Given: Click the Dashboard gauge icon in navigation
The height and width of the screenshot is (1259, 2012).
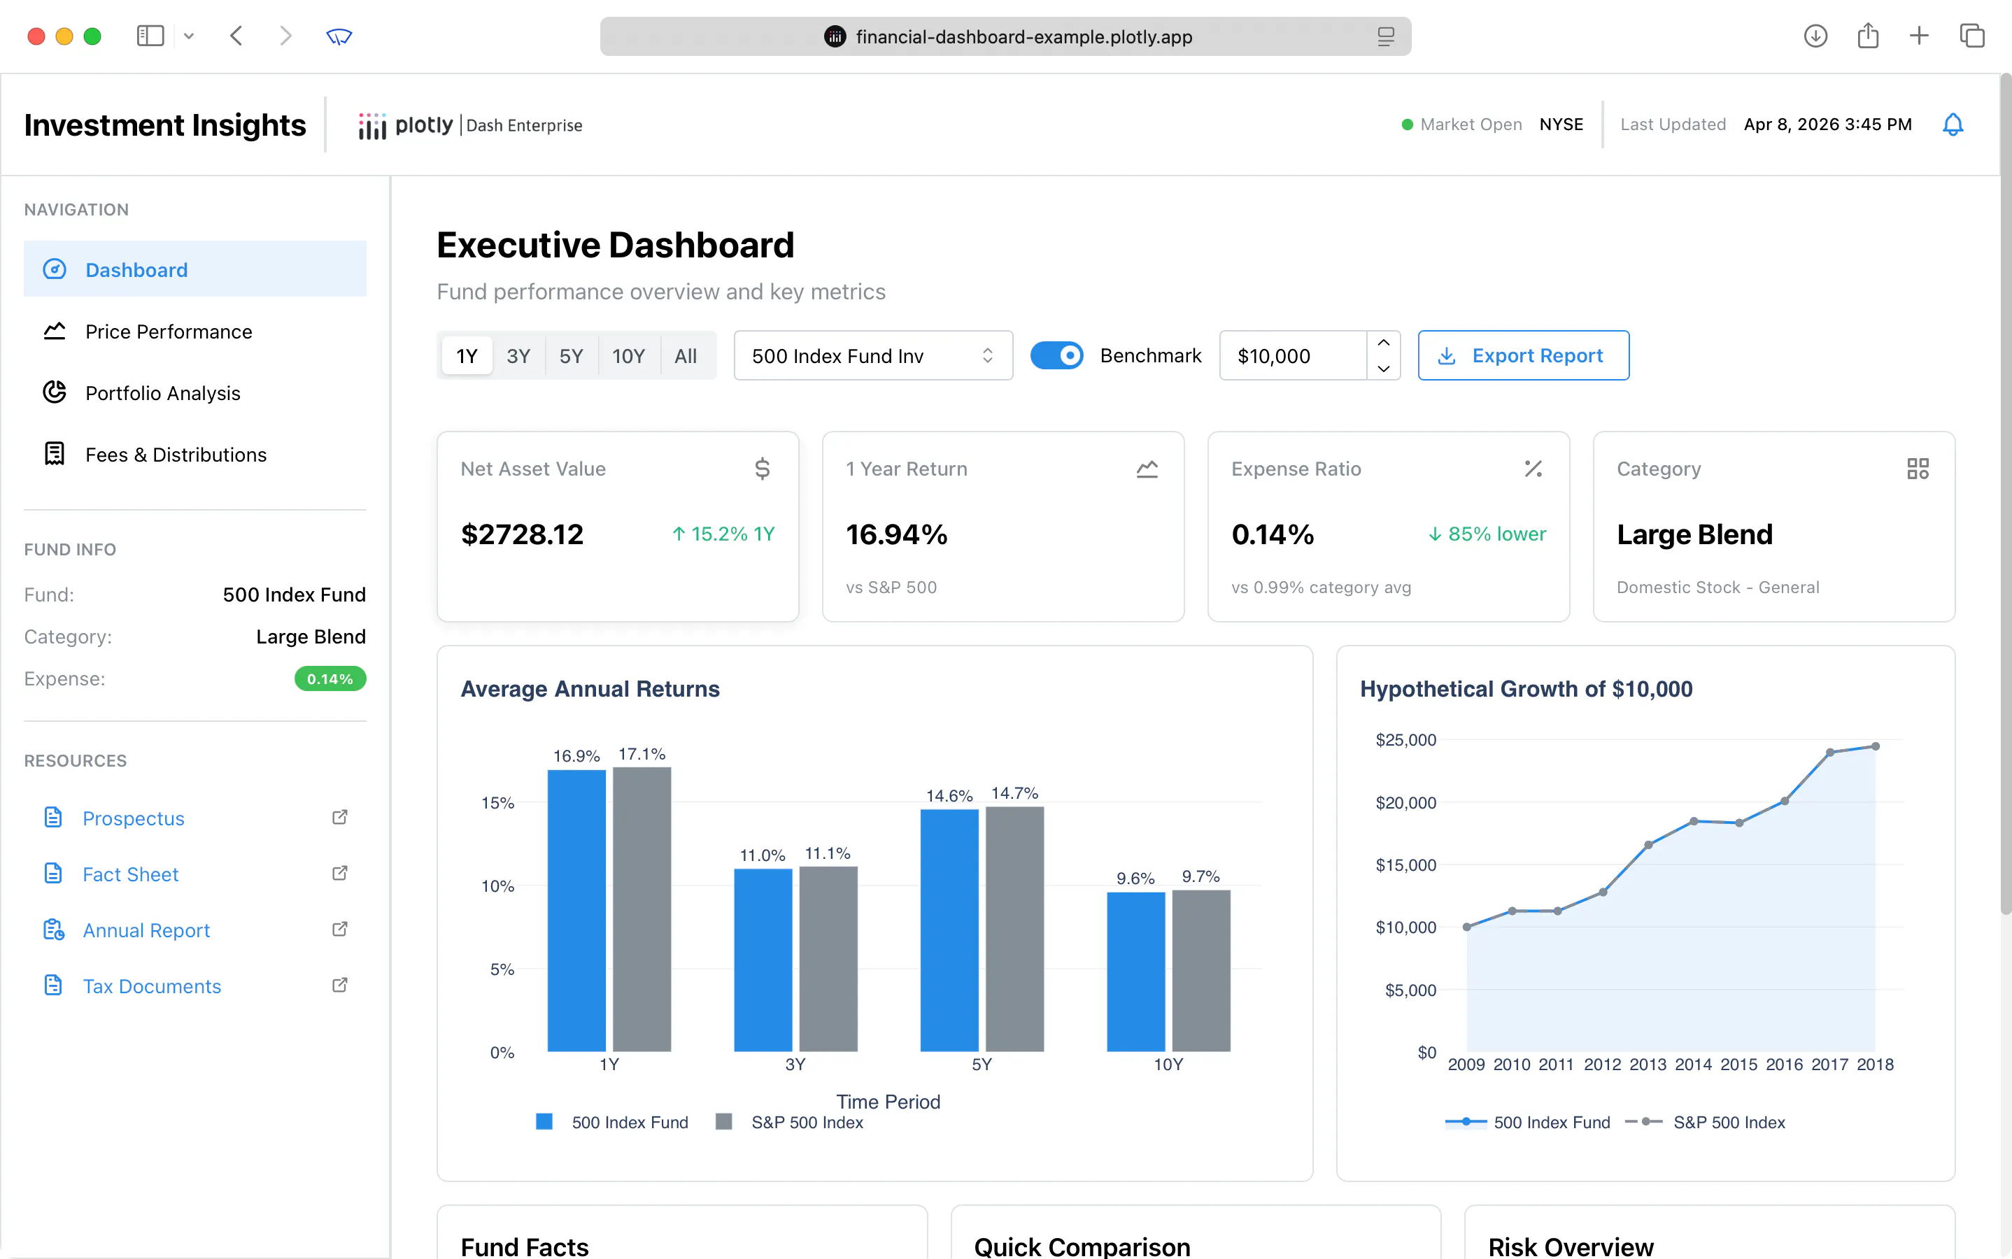Looking at the screenshot, I should click(54, 269).
